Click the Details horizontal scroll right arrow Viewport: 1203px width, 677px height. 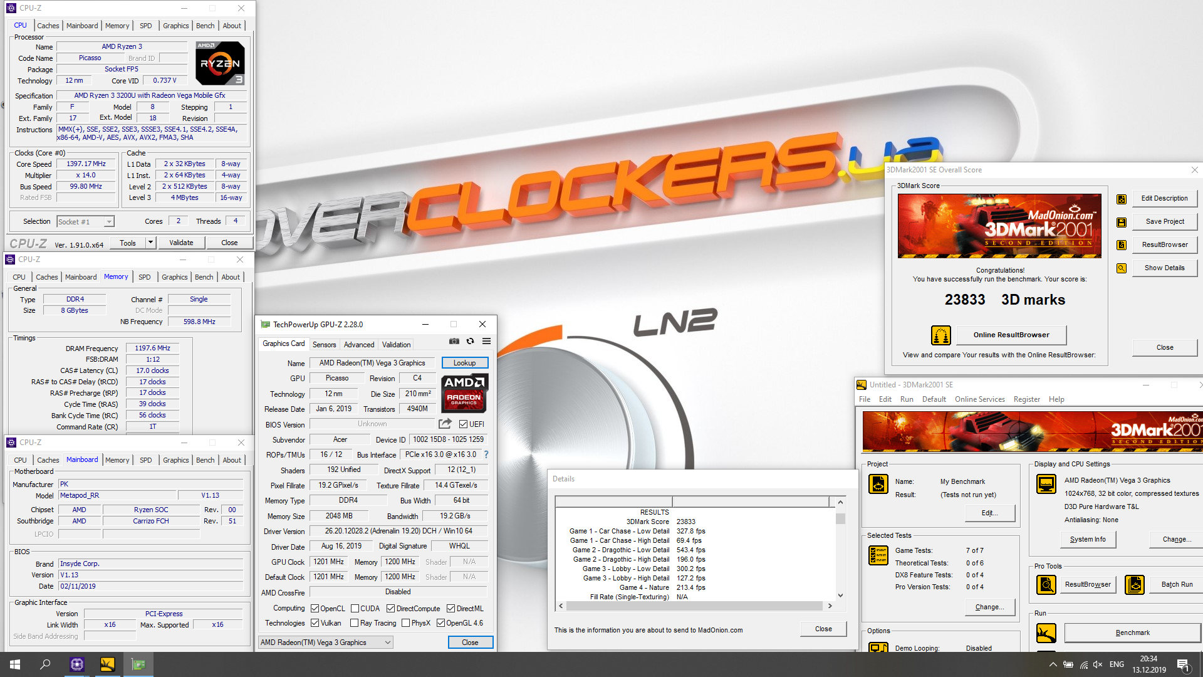(830, 606)
